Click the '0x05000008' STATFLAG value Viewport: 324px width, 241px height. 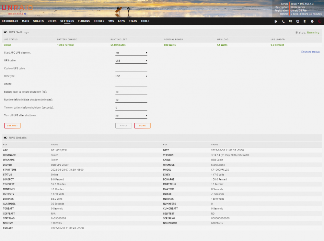coord(58,218)
